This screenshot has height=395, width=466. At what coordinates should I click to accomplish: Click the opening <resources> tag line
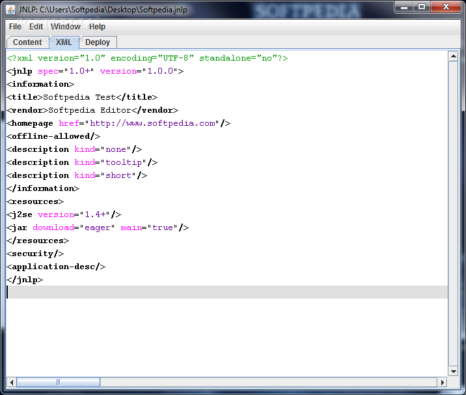click(x=35, y=202)
